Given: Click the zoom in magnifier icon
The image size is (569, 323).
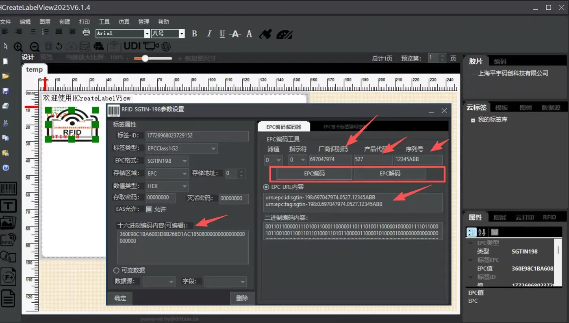Looking at the screenshot, I should pos(18,47).
